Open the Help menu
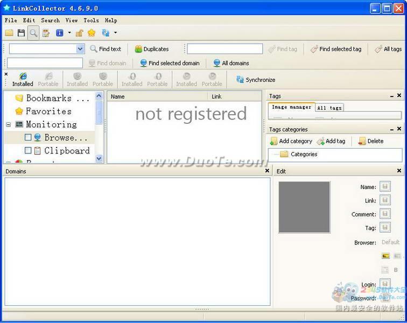This screenshot has height=323, width=407. [x=111, y=20]
